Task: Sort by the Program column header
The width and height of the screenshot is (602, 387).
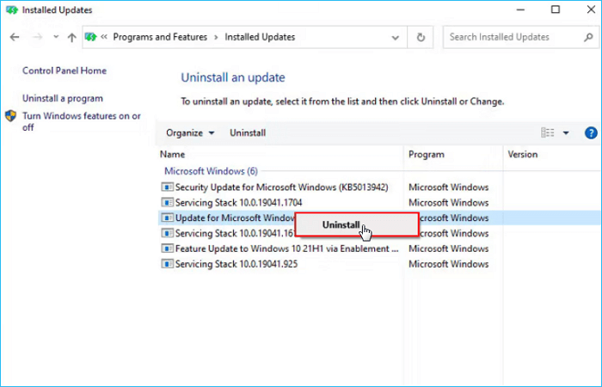Action: click(x=427, y=154)
